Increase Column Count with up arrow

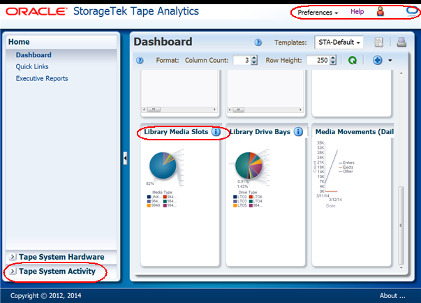254,58
